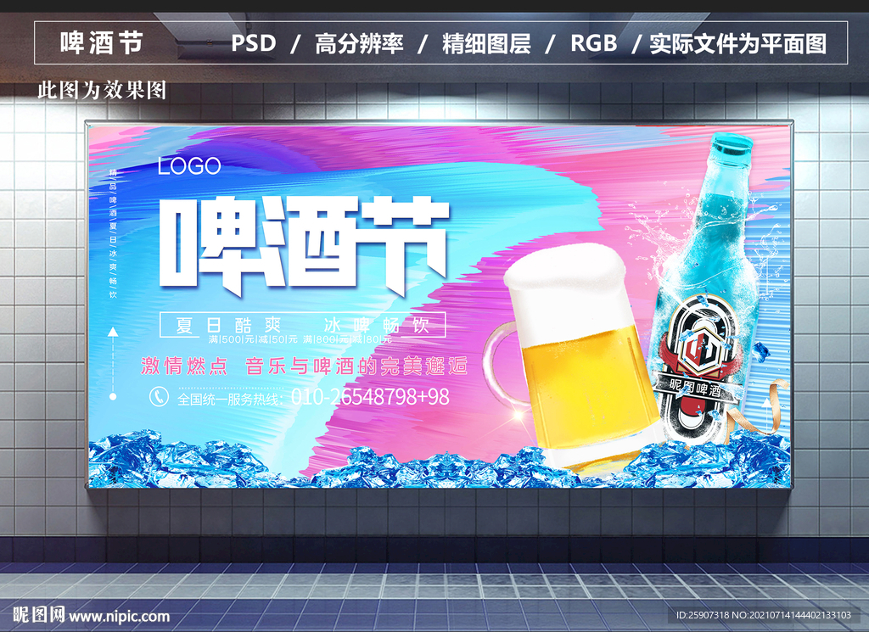Expand the 夏日酷爽 冰啤畅饮 framed box
The height and width of the screenshot is (632, 869).
pyautogui.click(x=301, y=324)
